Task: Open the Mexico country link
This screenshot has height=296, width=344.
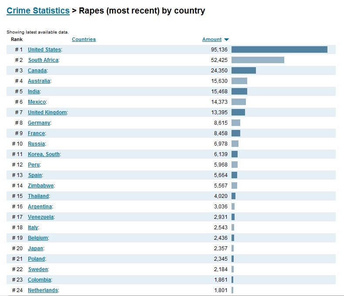Action: click(x=37, y=102)
